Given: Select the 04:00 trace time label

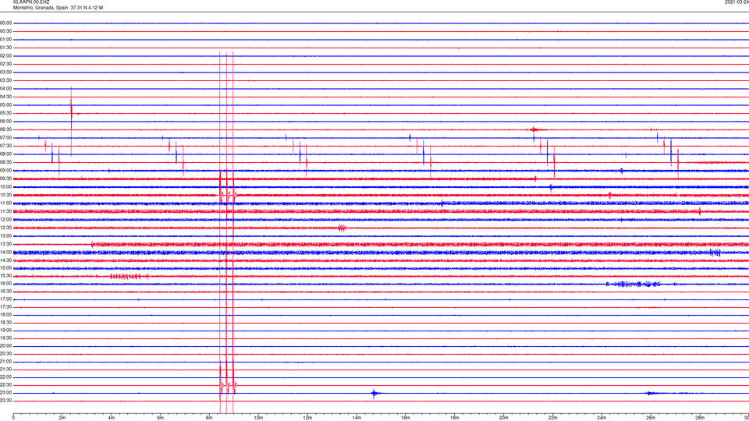Looking at the screenshot, I should pyautogui.click(x=6, y=89).
